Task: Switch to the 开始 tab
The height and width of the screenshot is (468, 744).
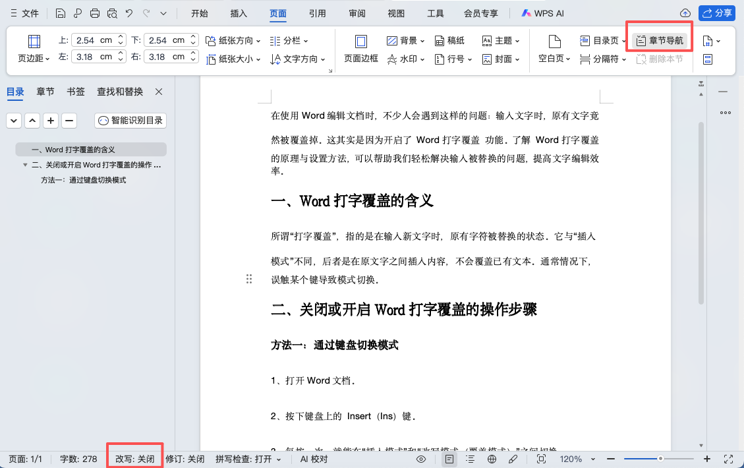Action: tap(199, 13)
